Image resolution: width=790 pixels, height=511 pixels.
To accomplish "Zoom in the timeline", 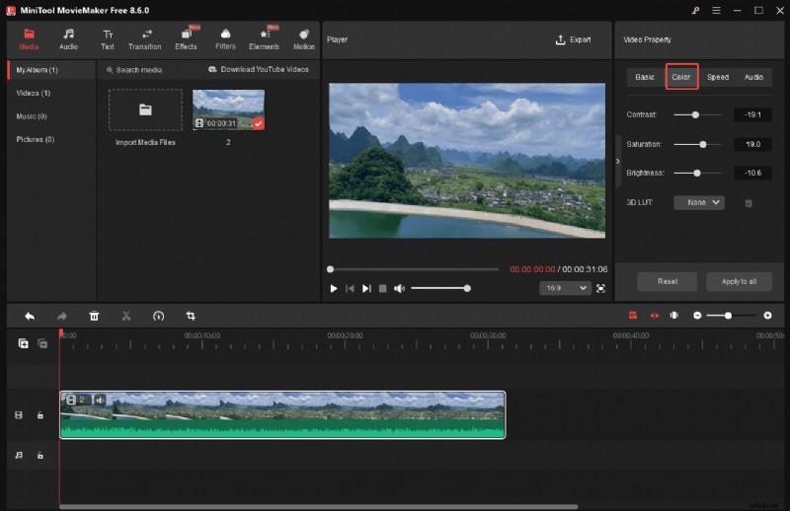I will point(767,316).
